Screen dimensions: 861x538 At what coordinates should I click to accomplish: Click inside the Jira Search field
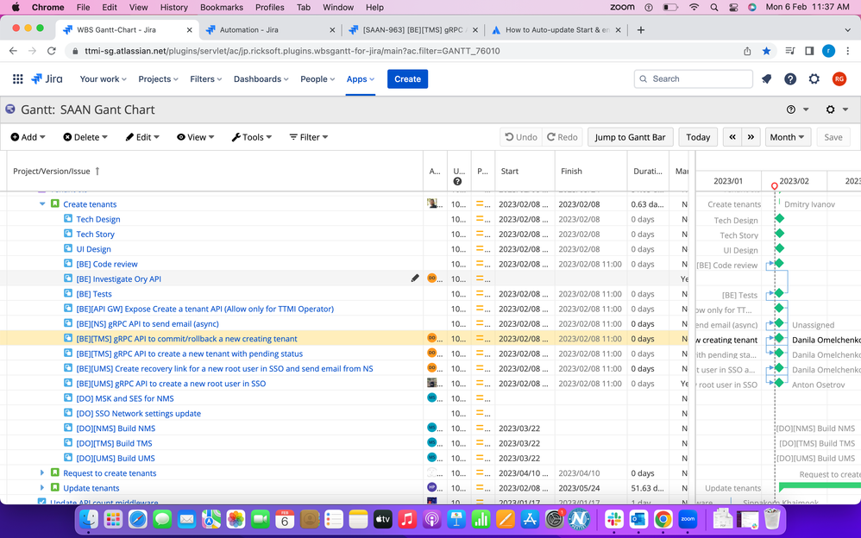693,78
